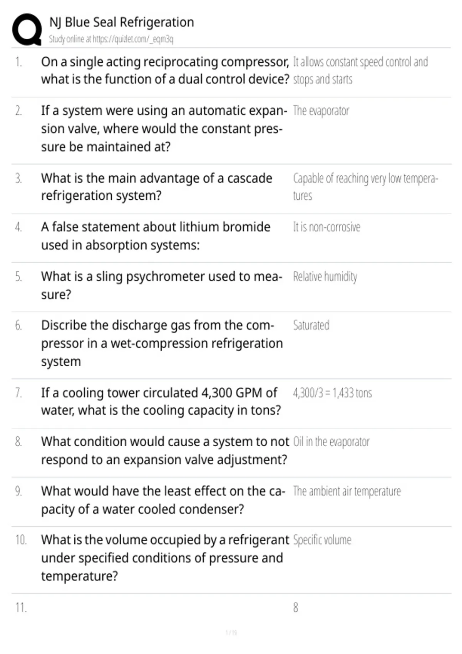Click the NJ Blue Seal Refrigeration title
The image size is (462, 654).
[122, 22]
